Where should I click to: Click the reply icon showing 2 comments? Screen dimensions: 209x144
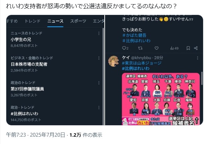125,48
